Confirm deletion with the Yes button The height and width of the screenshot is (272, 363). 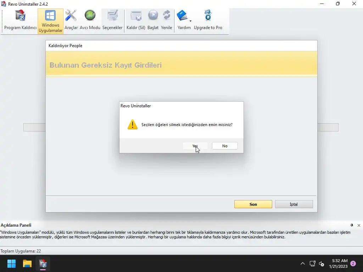[195, 146]
